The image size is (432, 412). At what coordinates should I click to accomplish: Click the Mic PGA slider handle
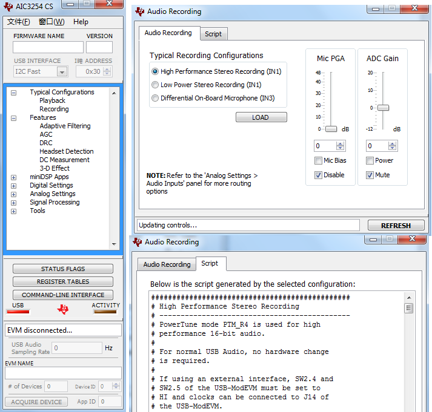pos(331,129)
